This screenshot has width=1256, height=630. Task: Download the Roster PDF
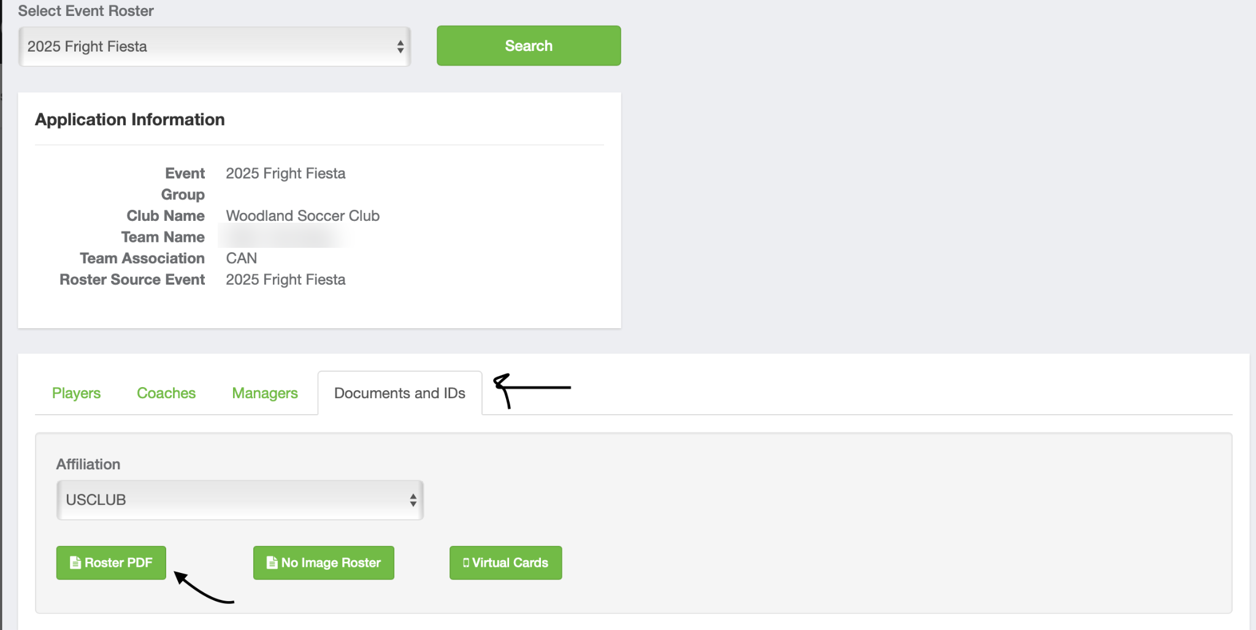111,563
